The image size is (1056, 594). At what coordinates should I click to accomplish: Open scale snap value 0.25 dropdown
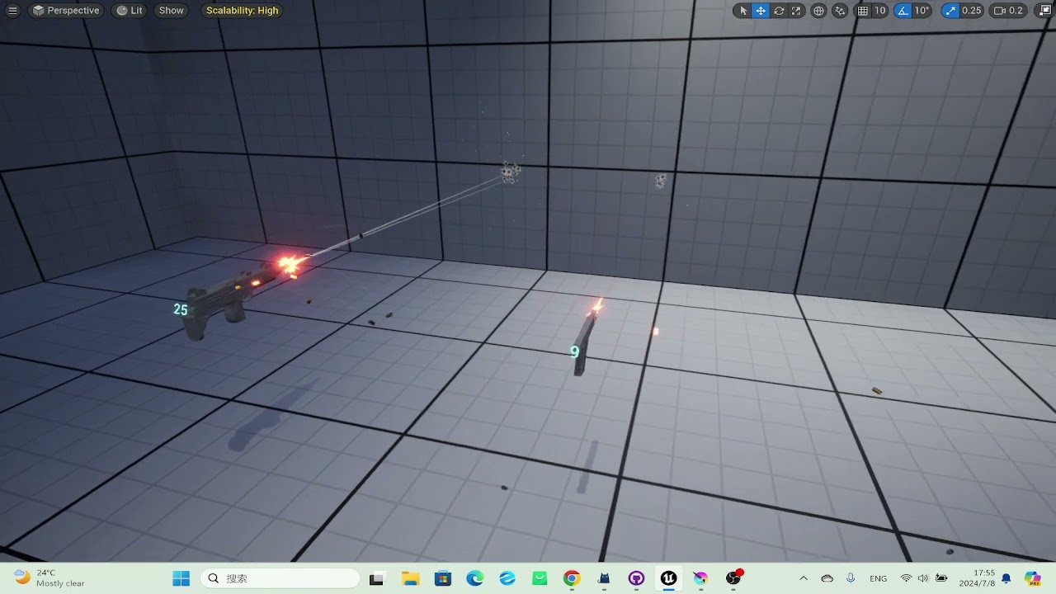click(x=972, y=11)
